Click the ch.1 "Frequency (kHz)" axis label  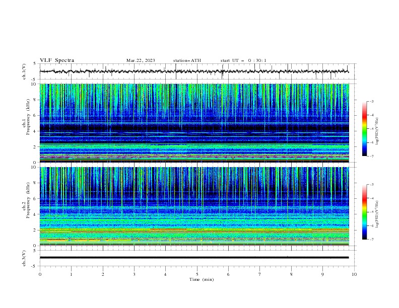pyautogui.click(x=28, y=117)
